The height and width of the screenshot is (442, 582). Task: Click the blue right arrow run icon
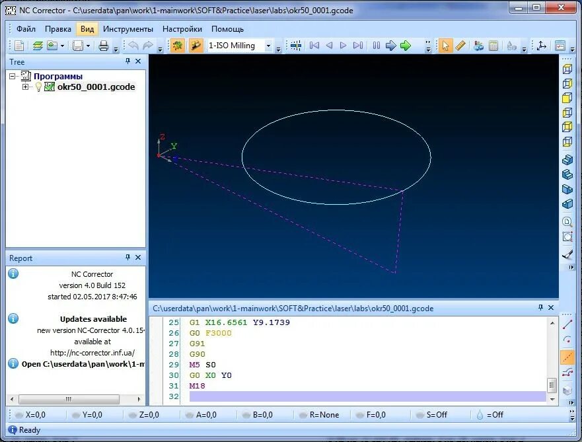pyautogui.click(x=391, y=46)
